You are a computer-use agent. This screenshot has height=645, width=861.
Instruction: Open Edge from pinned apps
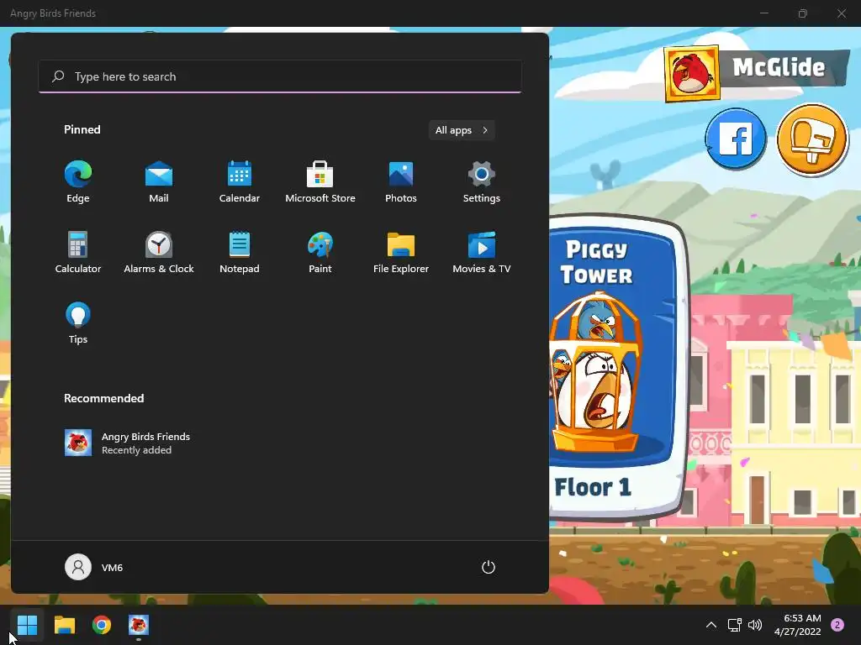78,182
